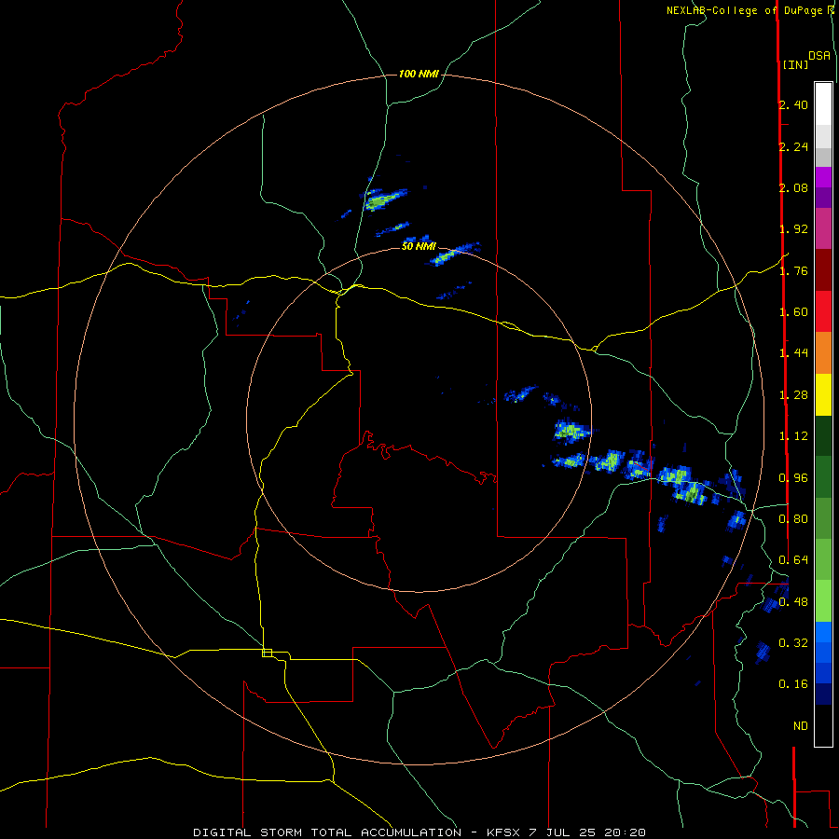Pick the bright magenta legend swatch
Image resolution: width=839 pixels, height=839 pixels.
coord(823,177)
